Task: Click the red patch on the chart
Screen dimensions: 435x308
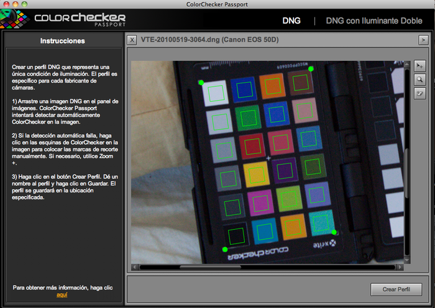Action: pyautogui.click(x=252, y=146)
